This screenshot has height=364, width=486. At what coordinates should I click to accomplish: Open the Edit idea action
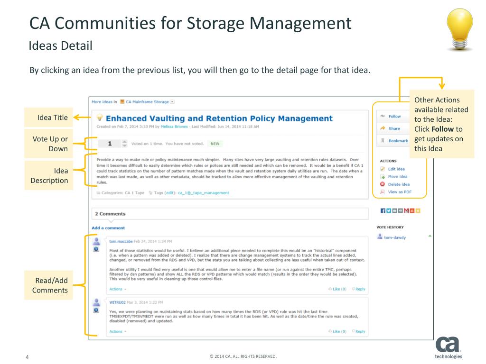(396, 169)
